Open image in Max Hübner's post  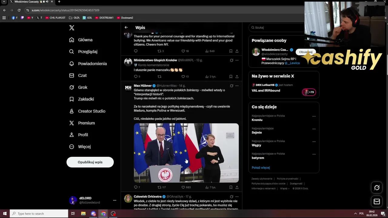pyautogui.click(x=186, y=153)
